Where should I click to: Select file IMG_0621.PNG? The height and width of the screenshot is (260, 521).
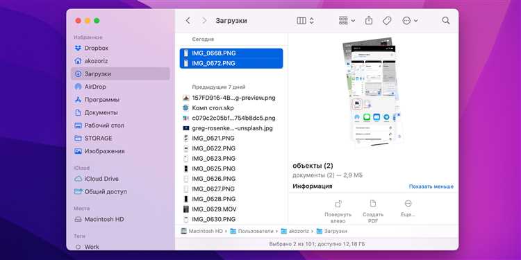pos(231,138)
